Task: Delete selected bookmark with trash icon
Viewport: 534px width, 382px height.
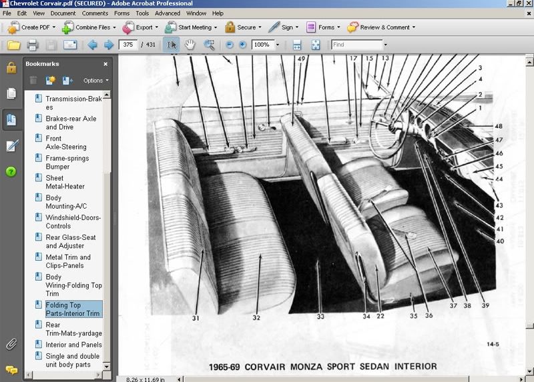Action: (x=33, y=80)
